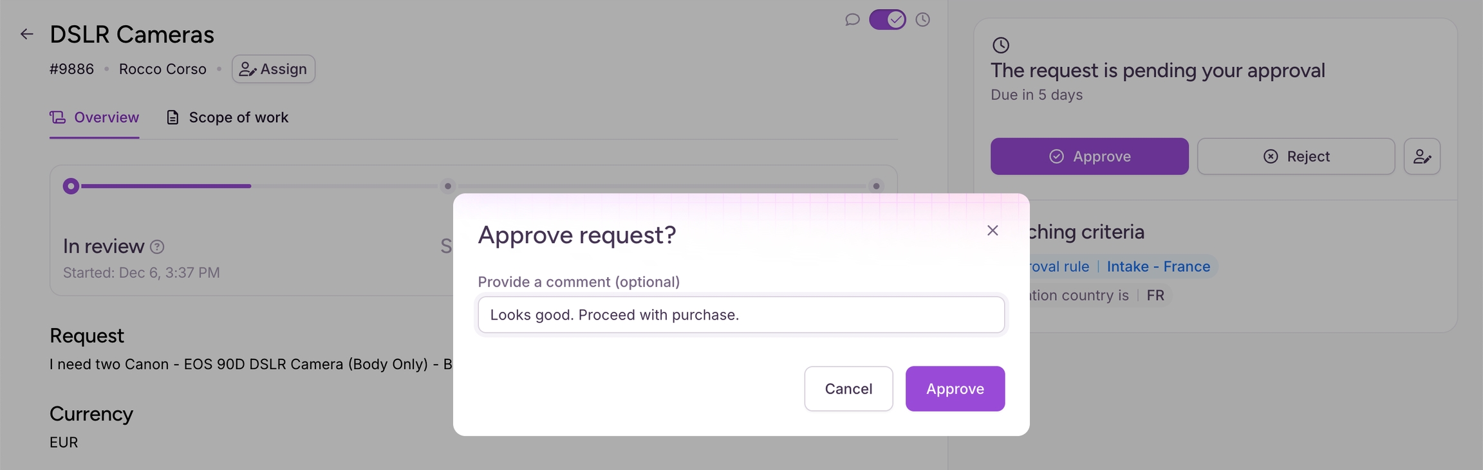Viewport: 1483px width, 470px height.
Task: Open the history clock icon at top
Action: click(922, 20)
